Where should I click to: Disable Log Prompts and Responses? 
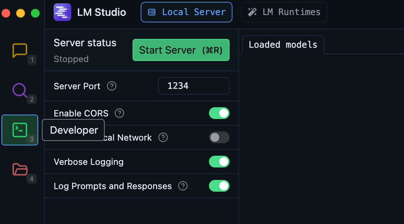219,186
